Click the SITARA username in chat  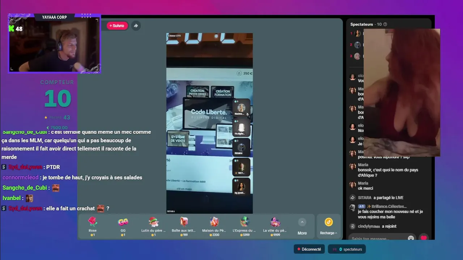[x=365, y=198]
